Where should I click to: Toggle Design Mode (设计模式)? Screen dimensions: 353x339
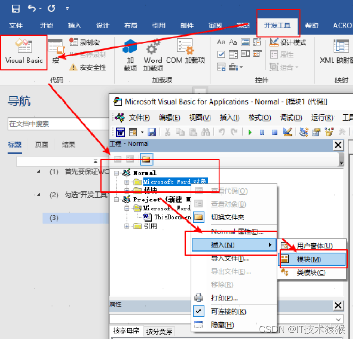pyautogui.click(x=288, y=42)
